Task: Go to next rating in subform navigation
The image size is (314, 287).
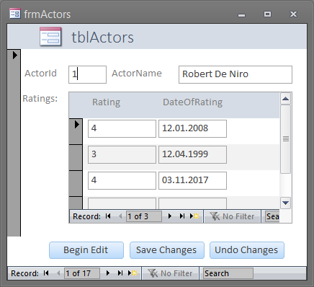Action: [x=170, y=216]
